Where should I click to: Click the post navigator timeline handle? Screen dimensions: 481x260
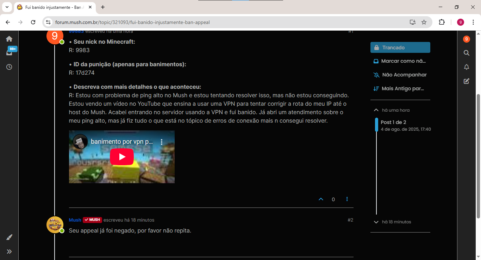(376, 125)
